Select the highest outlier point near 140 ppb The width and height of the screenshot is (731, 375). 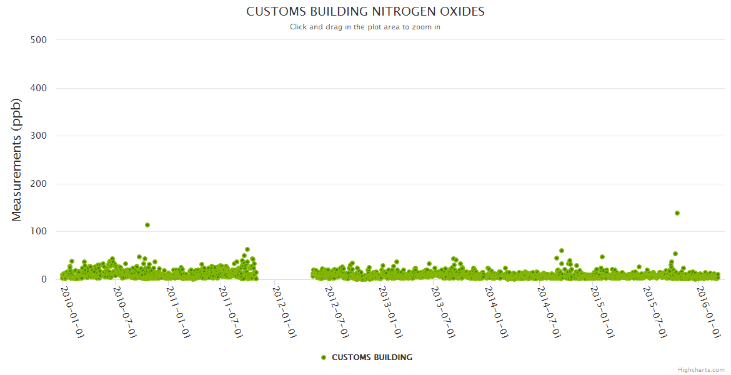[677, 213]
